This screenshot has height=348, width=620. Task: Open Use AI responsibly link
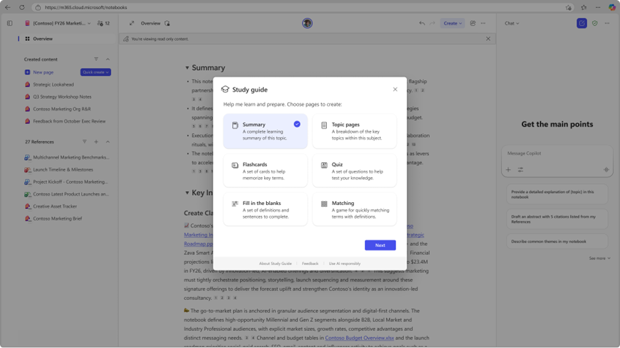(x=345, y=264)
